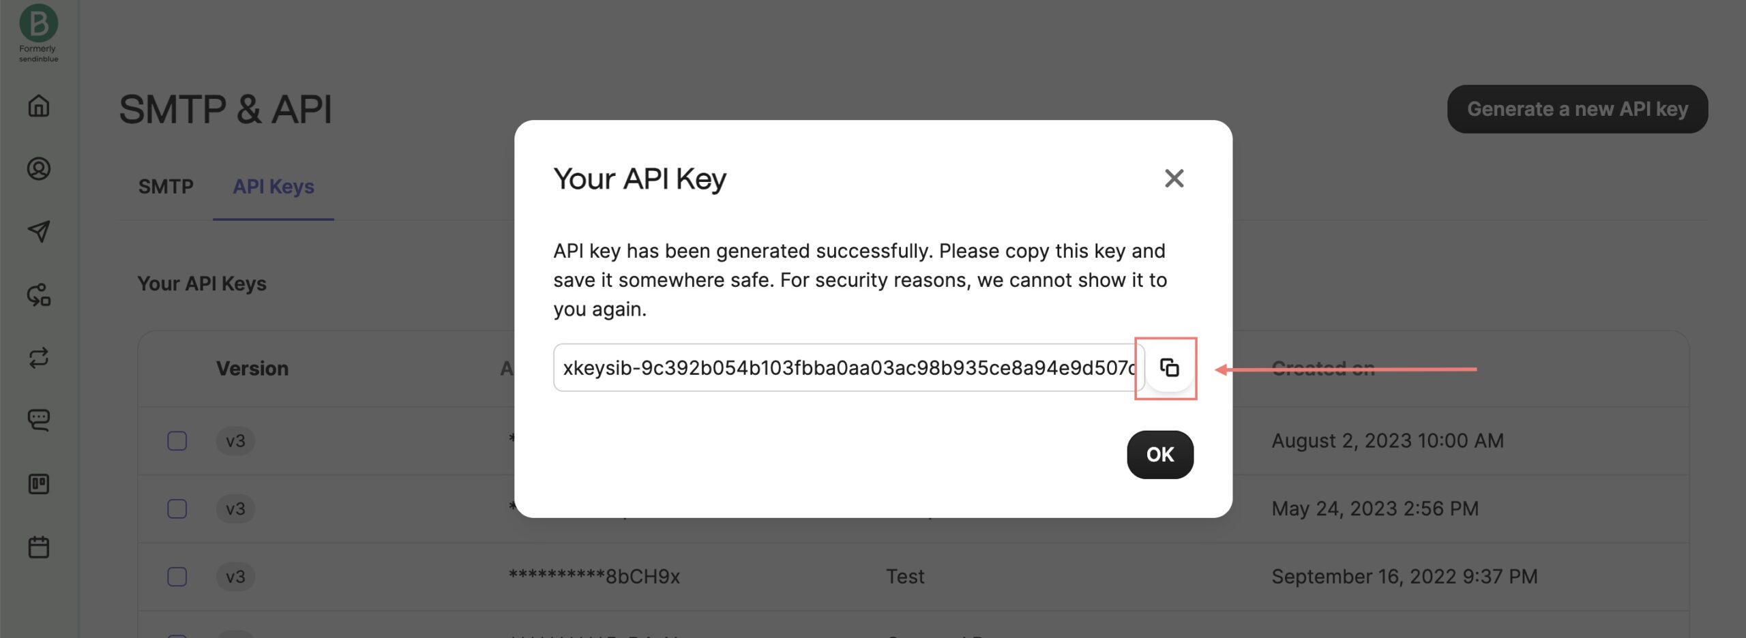This screenshot has height=638, width=1746.
Task: Select the May 24, 2023 key checkbox
Action: pyautogui.click(x=177, y=508)
